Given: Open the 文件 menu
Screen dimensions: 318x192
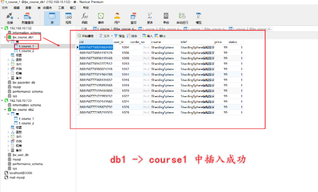Looking at the screenshot, I should 5,8.
